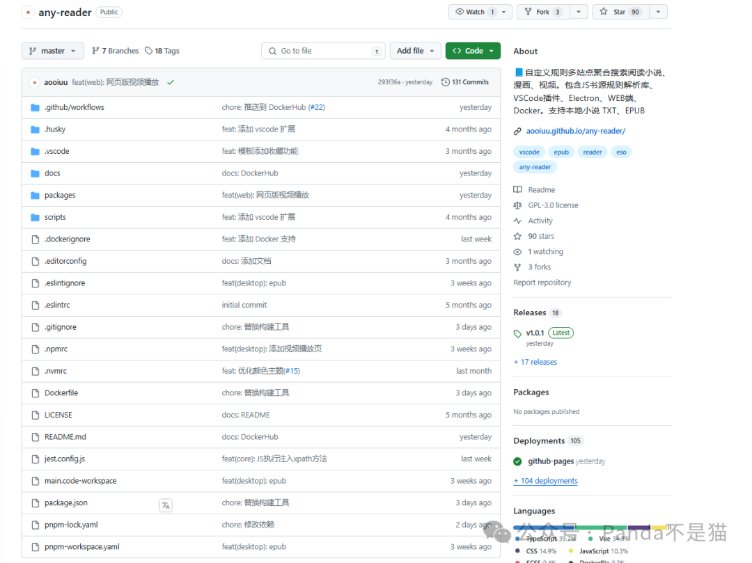Click the green commit status checkmark
The image size is (752, 563).
pos(171,82)
